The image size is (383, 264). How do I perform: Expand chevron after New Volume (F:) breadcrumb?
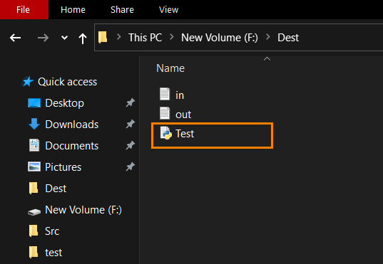pyautogui.click(x=268, y=37)
